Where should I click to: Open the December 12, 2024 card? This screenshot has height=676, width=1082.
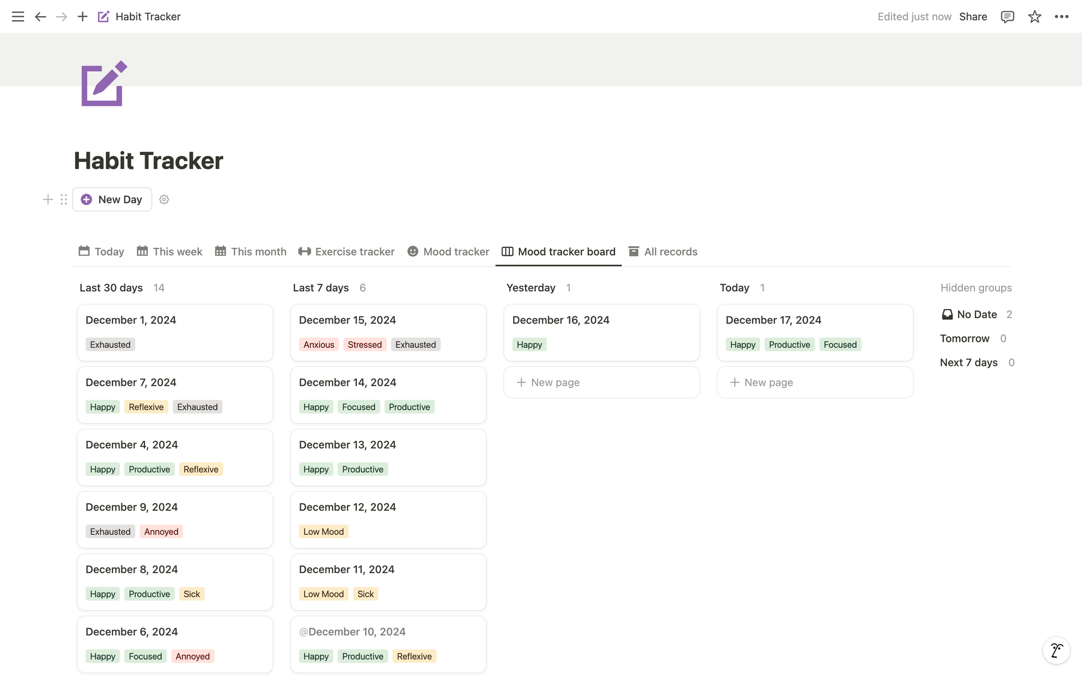388,520
